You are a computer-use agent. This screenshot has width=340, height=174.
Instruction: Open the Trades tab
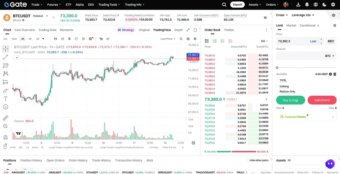229,30
